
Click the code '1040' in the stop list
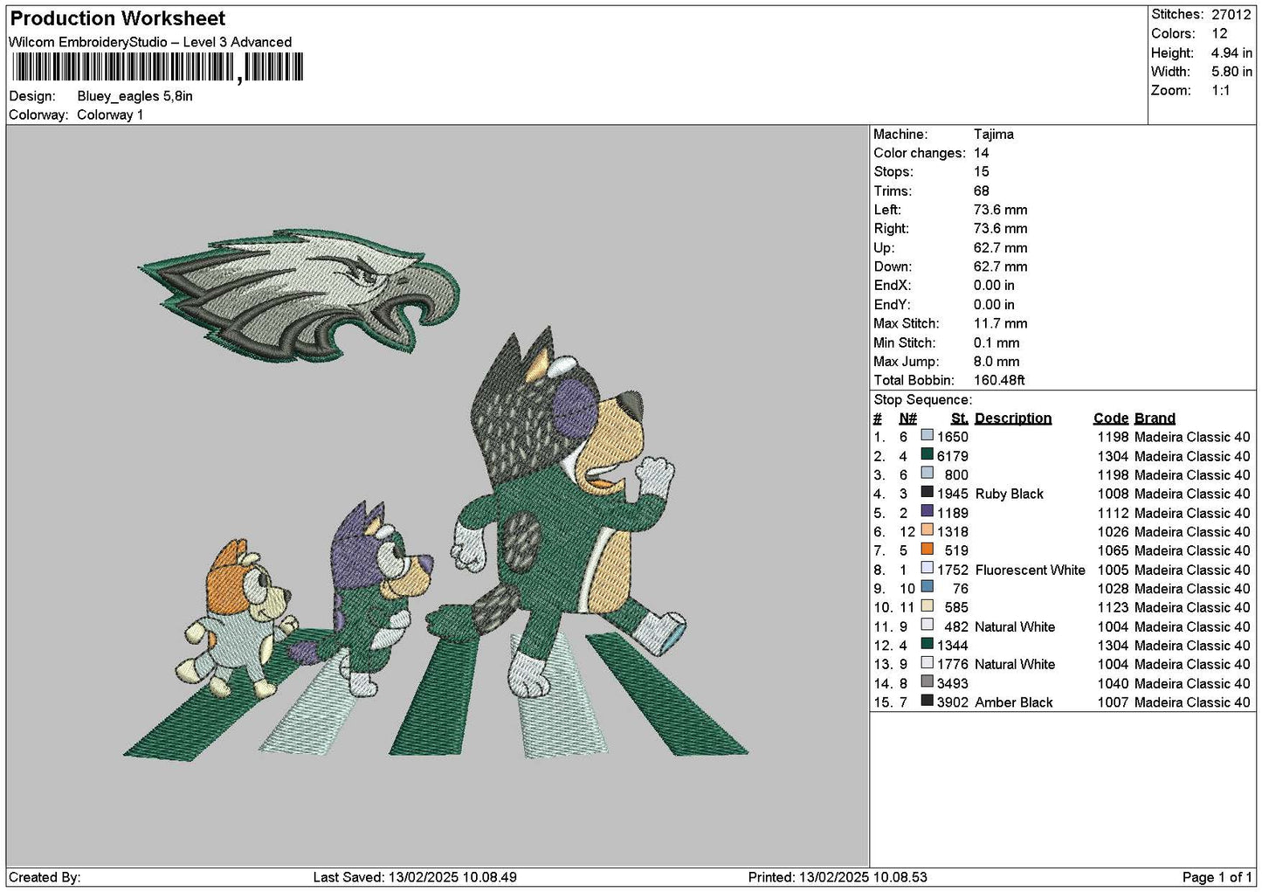(x=1114, y=683)
